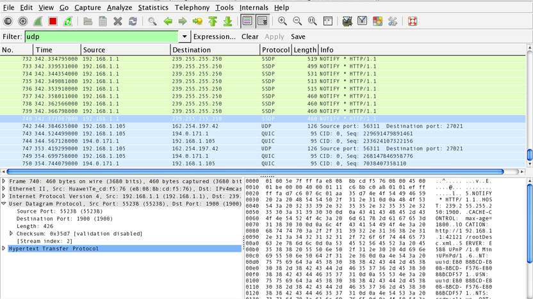Expand the Checksum 0x35d7 field
Image resolution: width=533 pixels, height=299 pixels.
[x=12, y=234]
